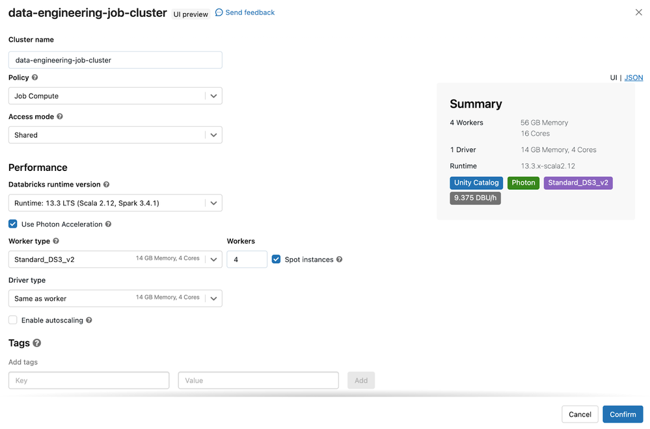Open the Worker type Standard_DS3_v2 dropdown
The height and width of the screenshot is (429, 650).
[x=115, y=259]
